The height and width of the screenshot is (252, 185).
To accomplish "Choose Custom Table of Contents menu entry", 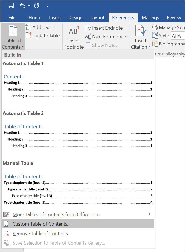I will pyautogui.click(x=41, y=224).
